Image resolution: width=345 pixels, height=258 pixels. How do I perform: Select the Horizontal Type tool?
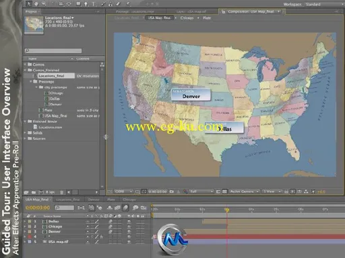click(x=94, y=3)
